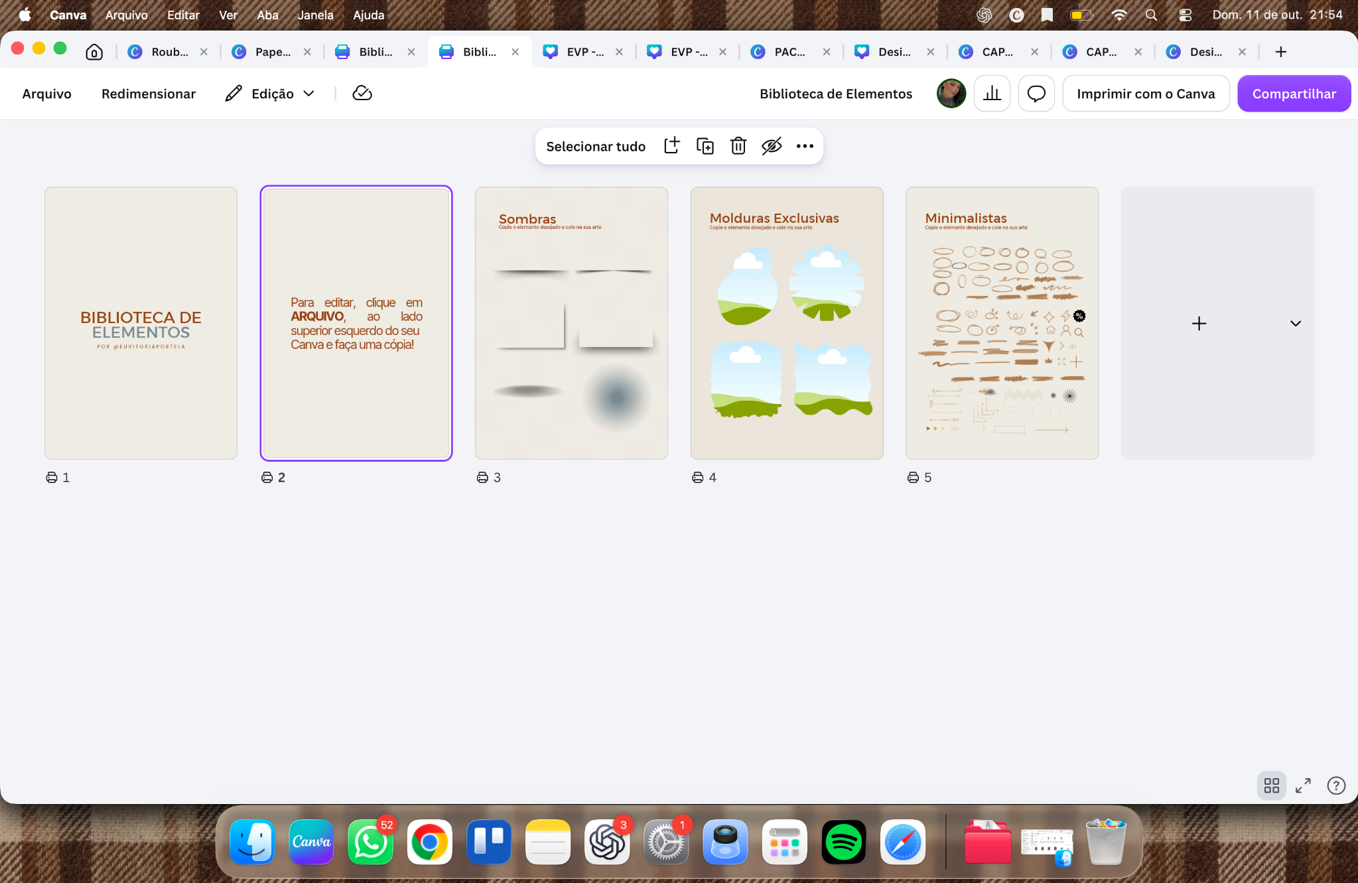Open Trello from the dock

489,842
